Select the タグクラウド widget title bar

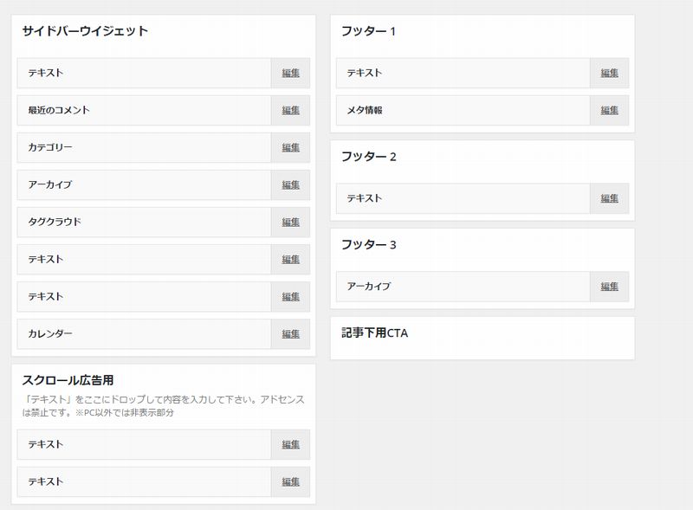144,222
